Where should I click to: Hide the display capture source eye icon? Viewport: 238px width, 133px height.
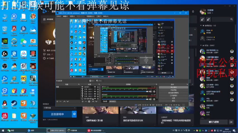pos(95,99)
